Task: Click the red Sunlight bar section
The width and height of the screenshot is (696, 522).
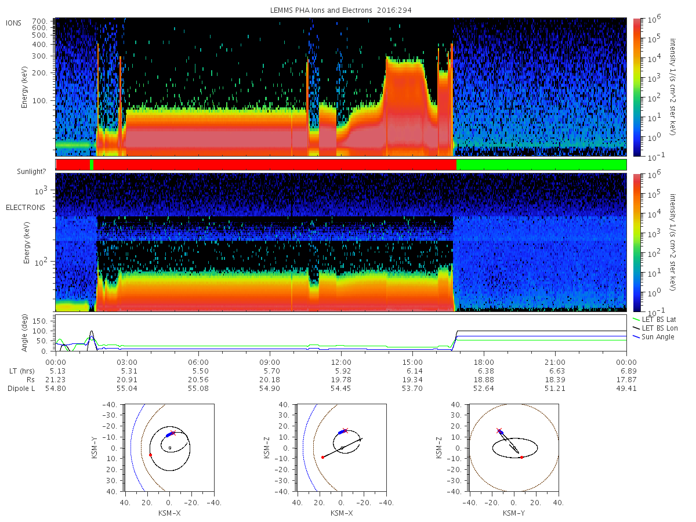Action: pos(275,165)
